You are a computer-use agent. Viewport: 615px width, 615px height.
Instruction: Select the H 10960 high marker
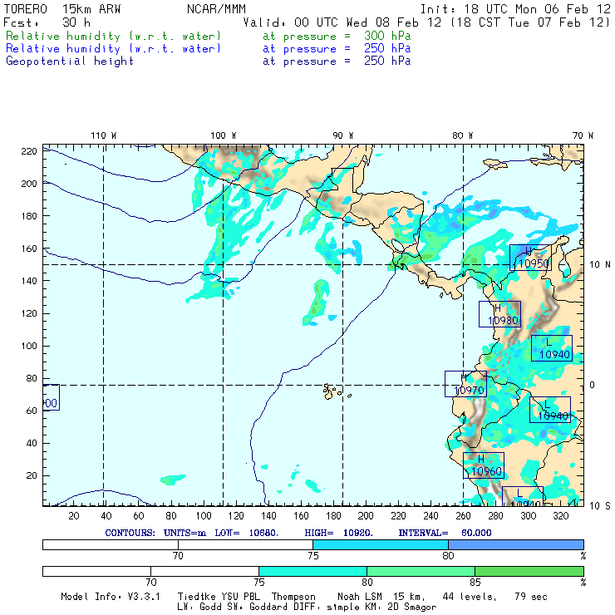click(x=483, y=465)
